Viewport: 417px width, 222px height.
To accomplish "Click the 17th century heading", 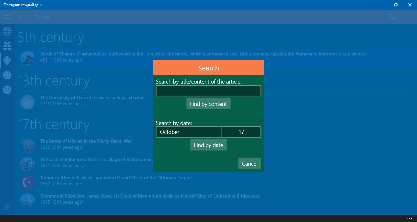I will [x=54, y=124].
